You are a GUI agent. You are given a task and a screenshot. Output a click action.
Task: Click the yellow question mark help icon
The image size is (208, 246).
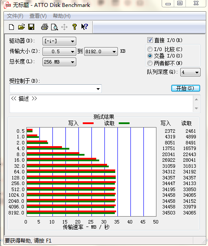(x=75, y=27)
